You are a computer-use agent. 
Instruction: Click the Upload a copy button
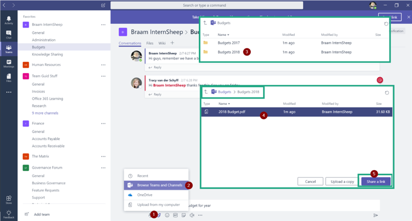[342, 181]
